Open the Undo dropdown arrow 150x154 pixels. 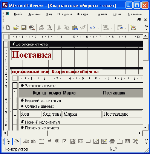pos(98,28)
